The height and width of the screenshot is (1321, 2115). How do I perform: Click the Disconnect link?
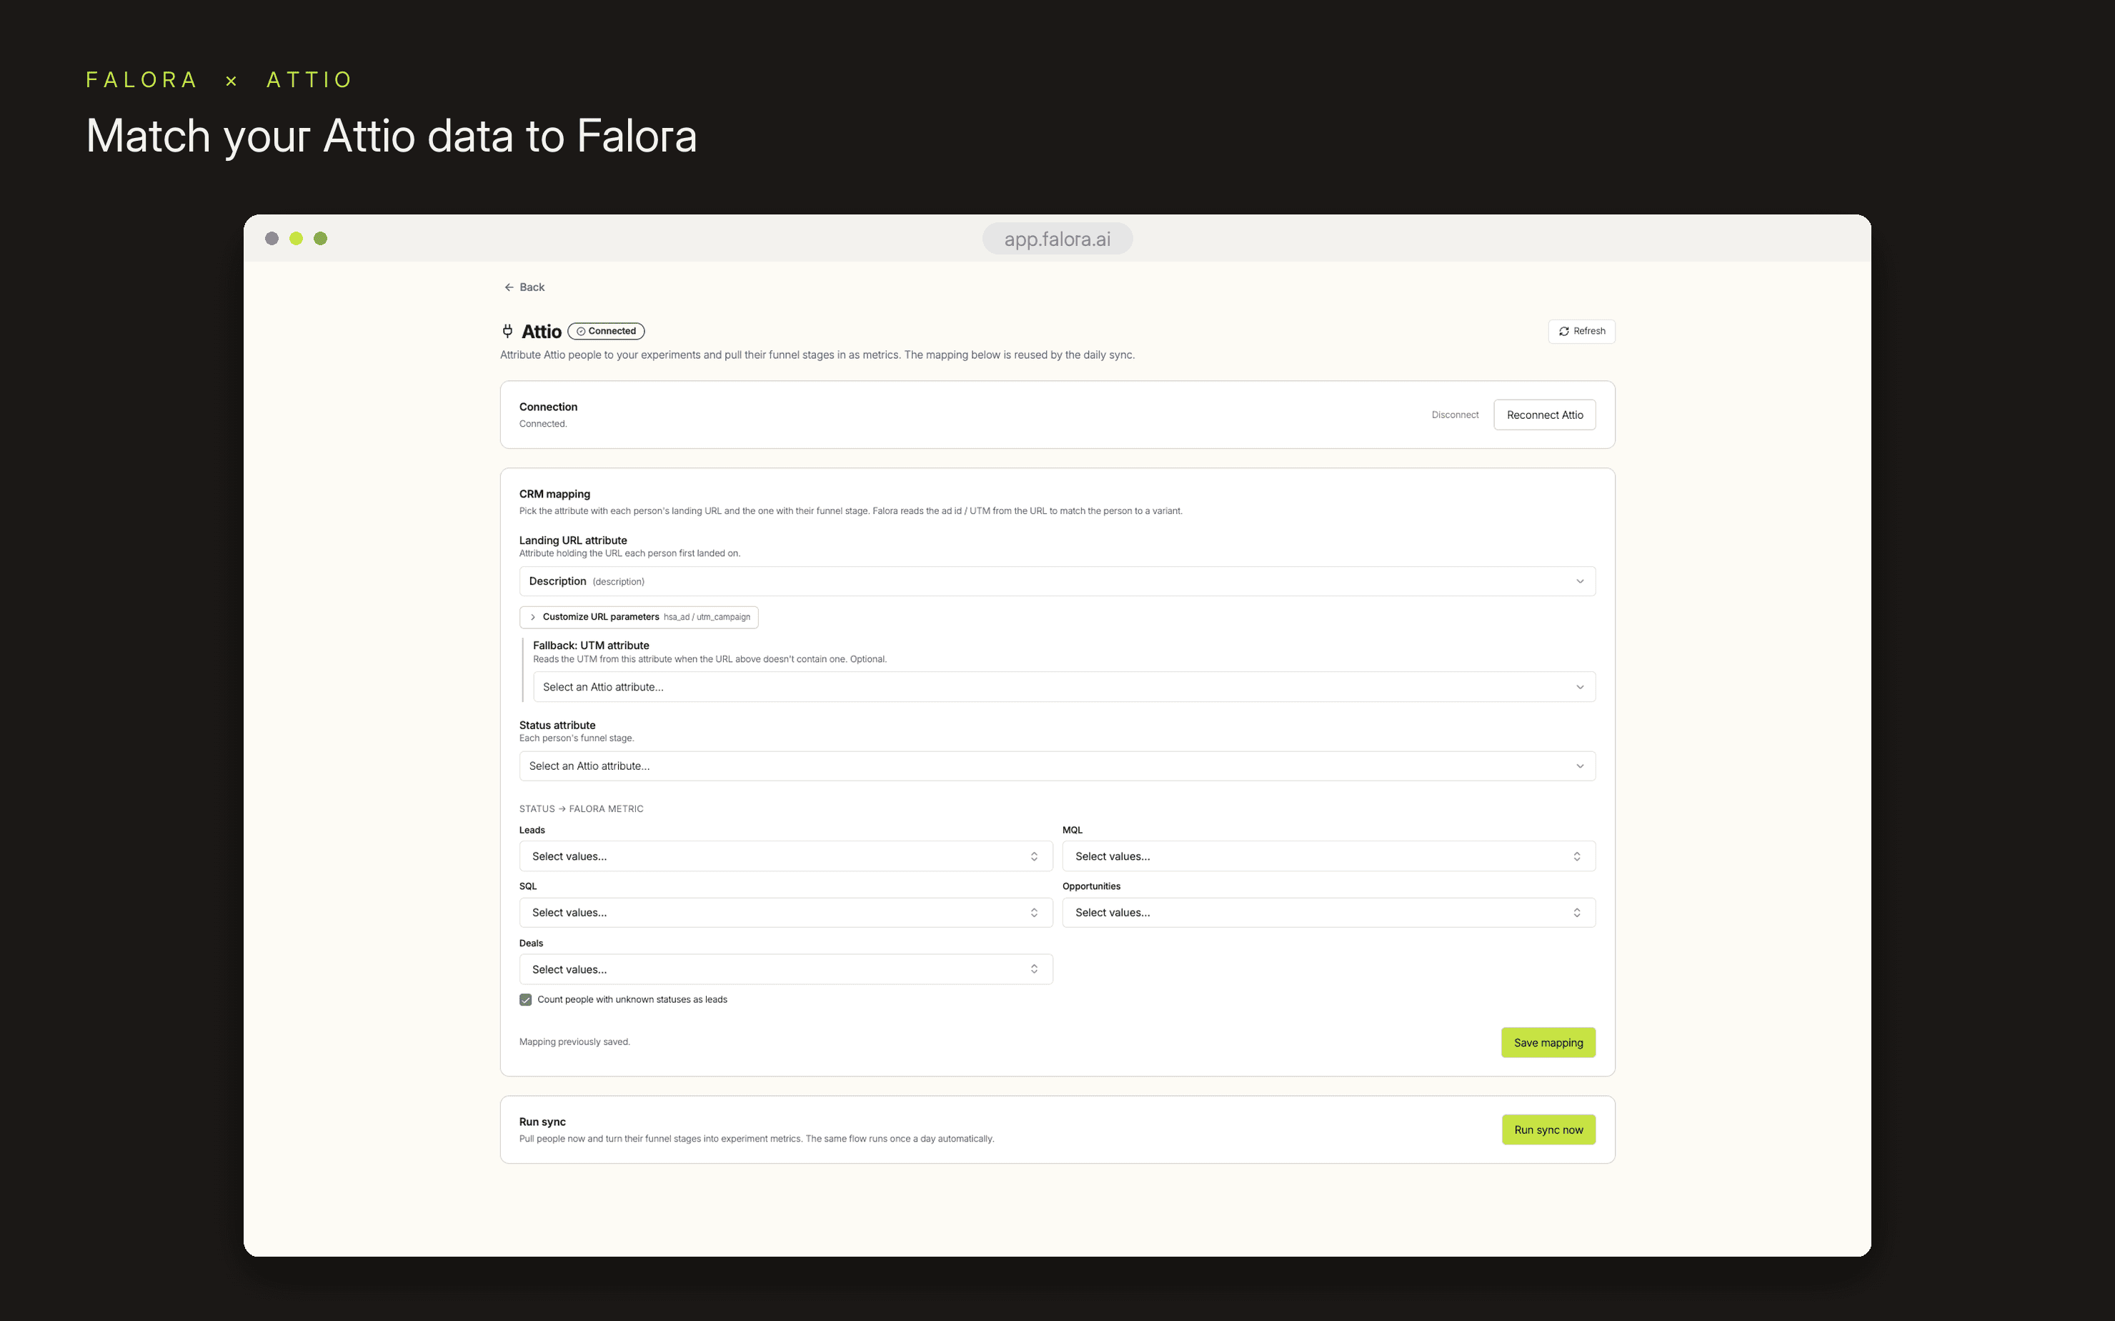click(x=1455, y=415)
